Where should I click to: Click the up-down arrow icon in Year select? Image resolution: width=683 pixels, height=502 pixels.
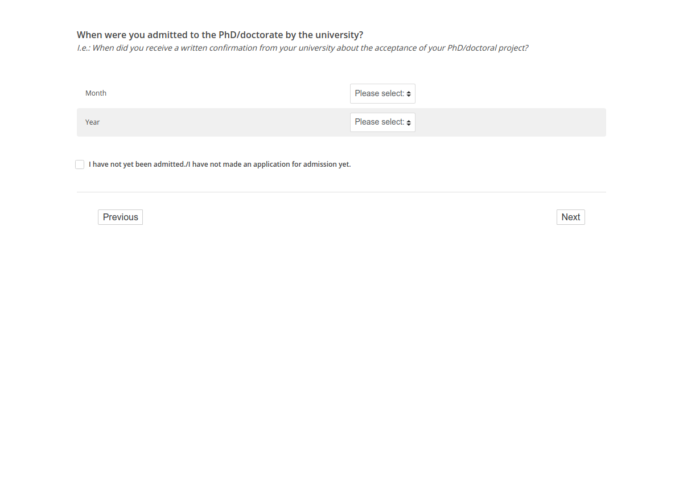(409, 122)
